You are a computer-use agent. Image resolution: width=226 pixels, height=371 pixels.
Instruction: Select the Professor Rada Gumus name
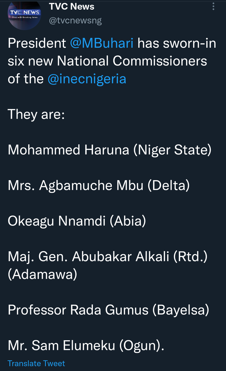point(78,310)
